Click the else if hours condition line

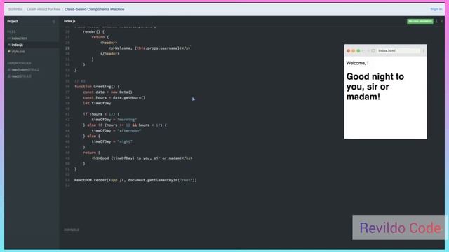(x=125, y=125)
